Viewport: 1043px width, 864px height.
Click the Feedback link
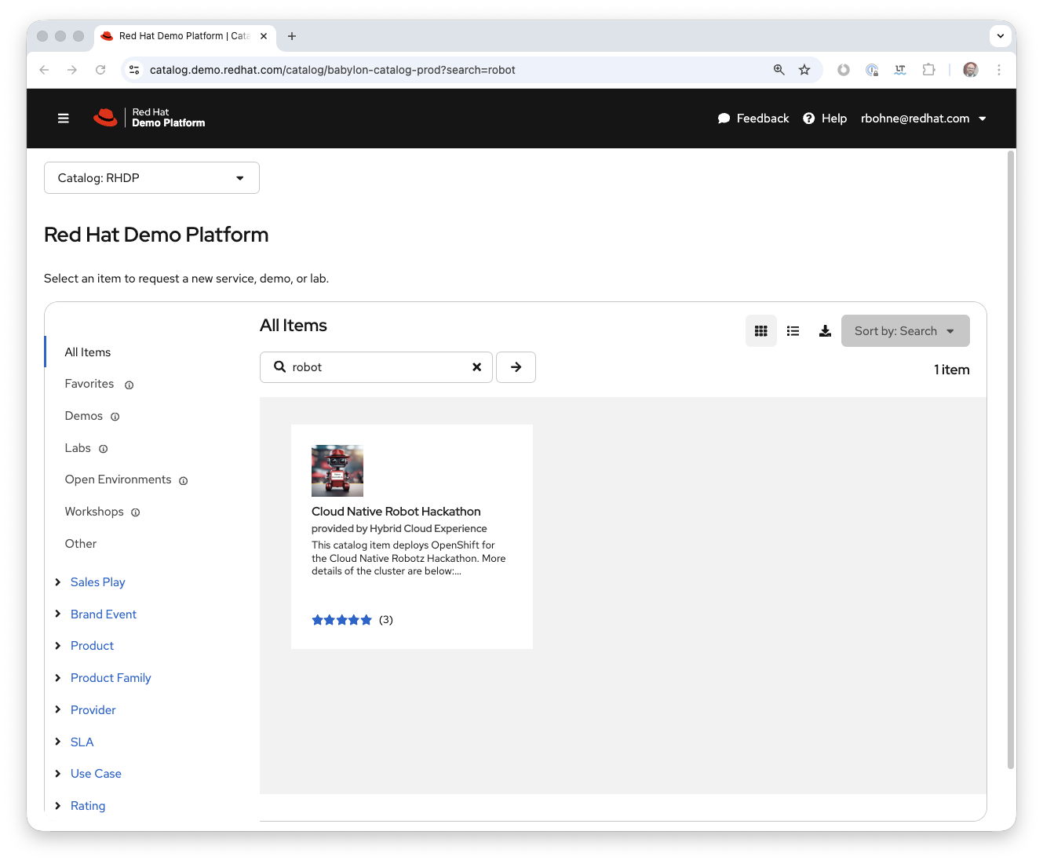[753, 118]
